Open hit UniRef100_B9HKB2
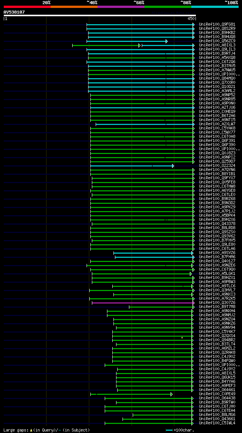 pyautogui.click(x=217, y=33)
